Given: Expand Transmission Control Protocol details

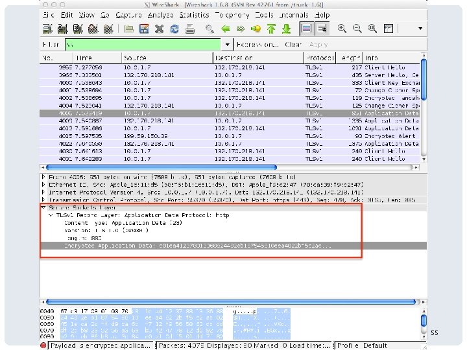Looking at the screenshot, I should [x=44, y=200].
